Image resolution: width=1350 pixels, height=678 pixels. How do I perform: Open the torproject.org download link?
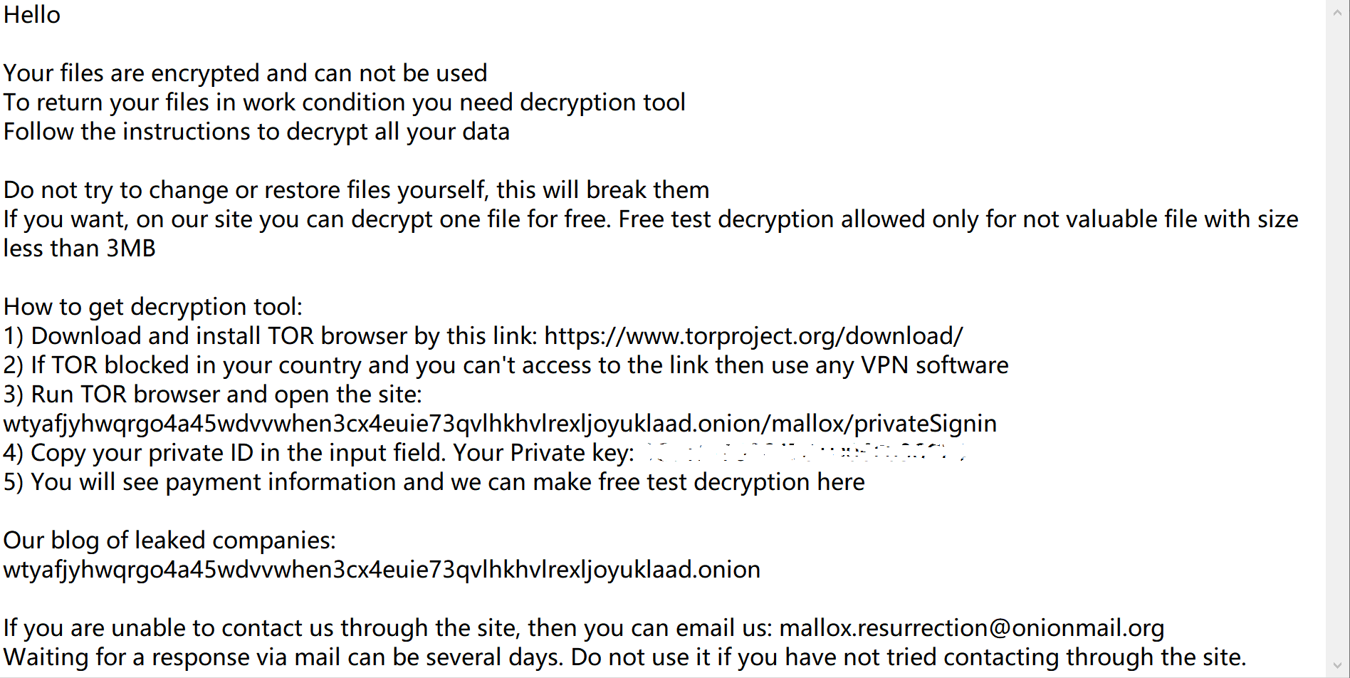753,336
